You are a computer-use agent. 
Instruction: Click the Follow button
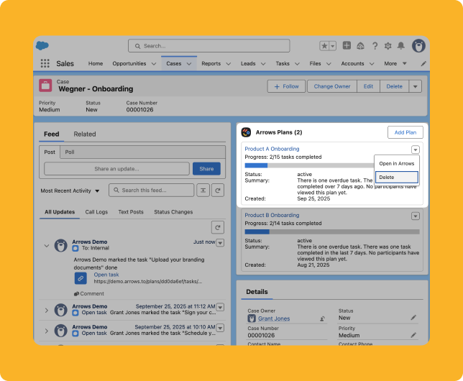pyautogui.click(x=286, y=86)
